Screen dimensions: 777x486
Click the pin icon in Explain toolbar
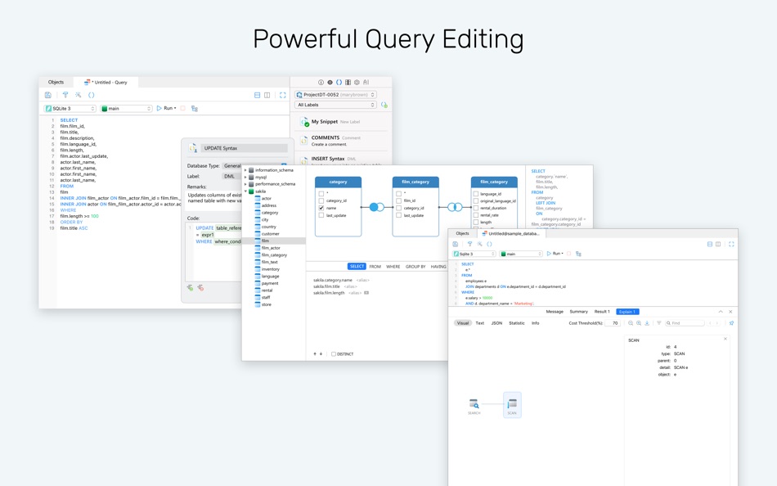(x=731, y=323)
